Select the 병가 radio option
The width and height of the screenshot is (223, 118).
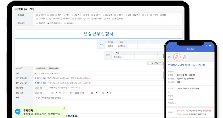point(64,15)
